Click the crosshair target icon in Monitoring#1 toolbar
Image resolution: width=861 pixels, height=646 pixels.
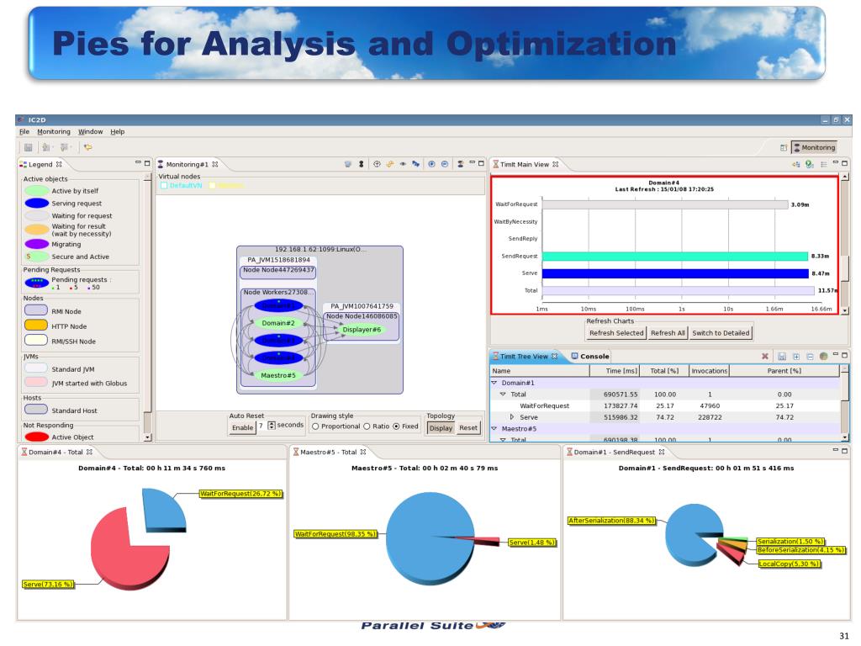[x=377, y=164]
